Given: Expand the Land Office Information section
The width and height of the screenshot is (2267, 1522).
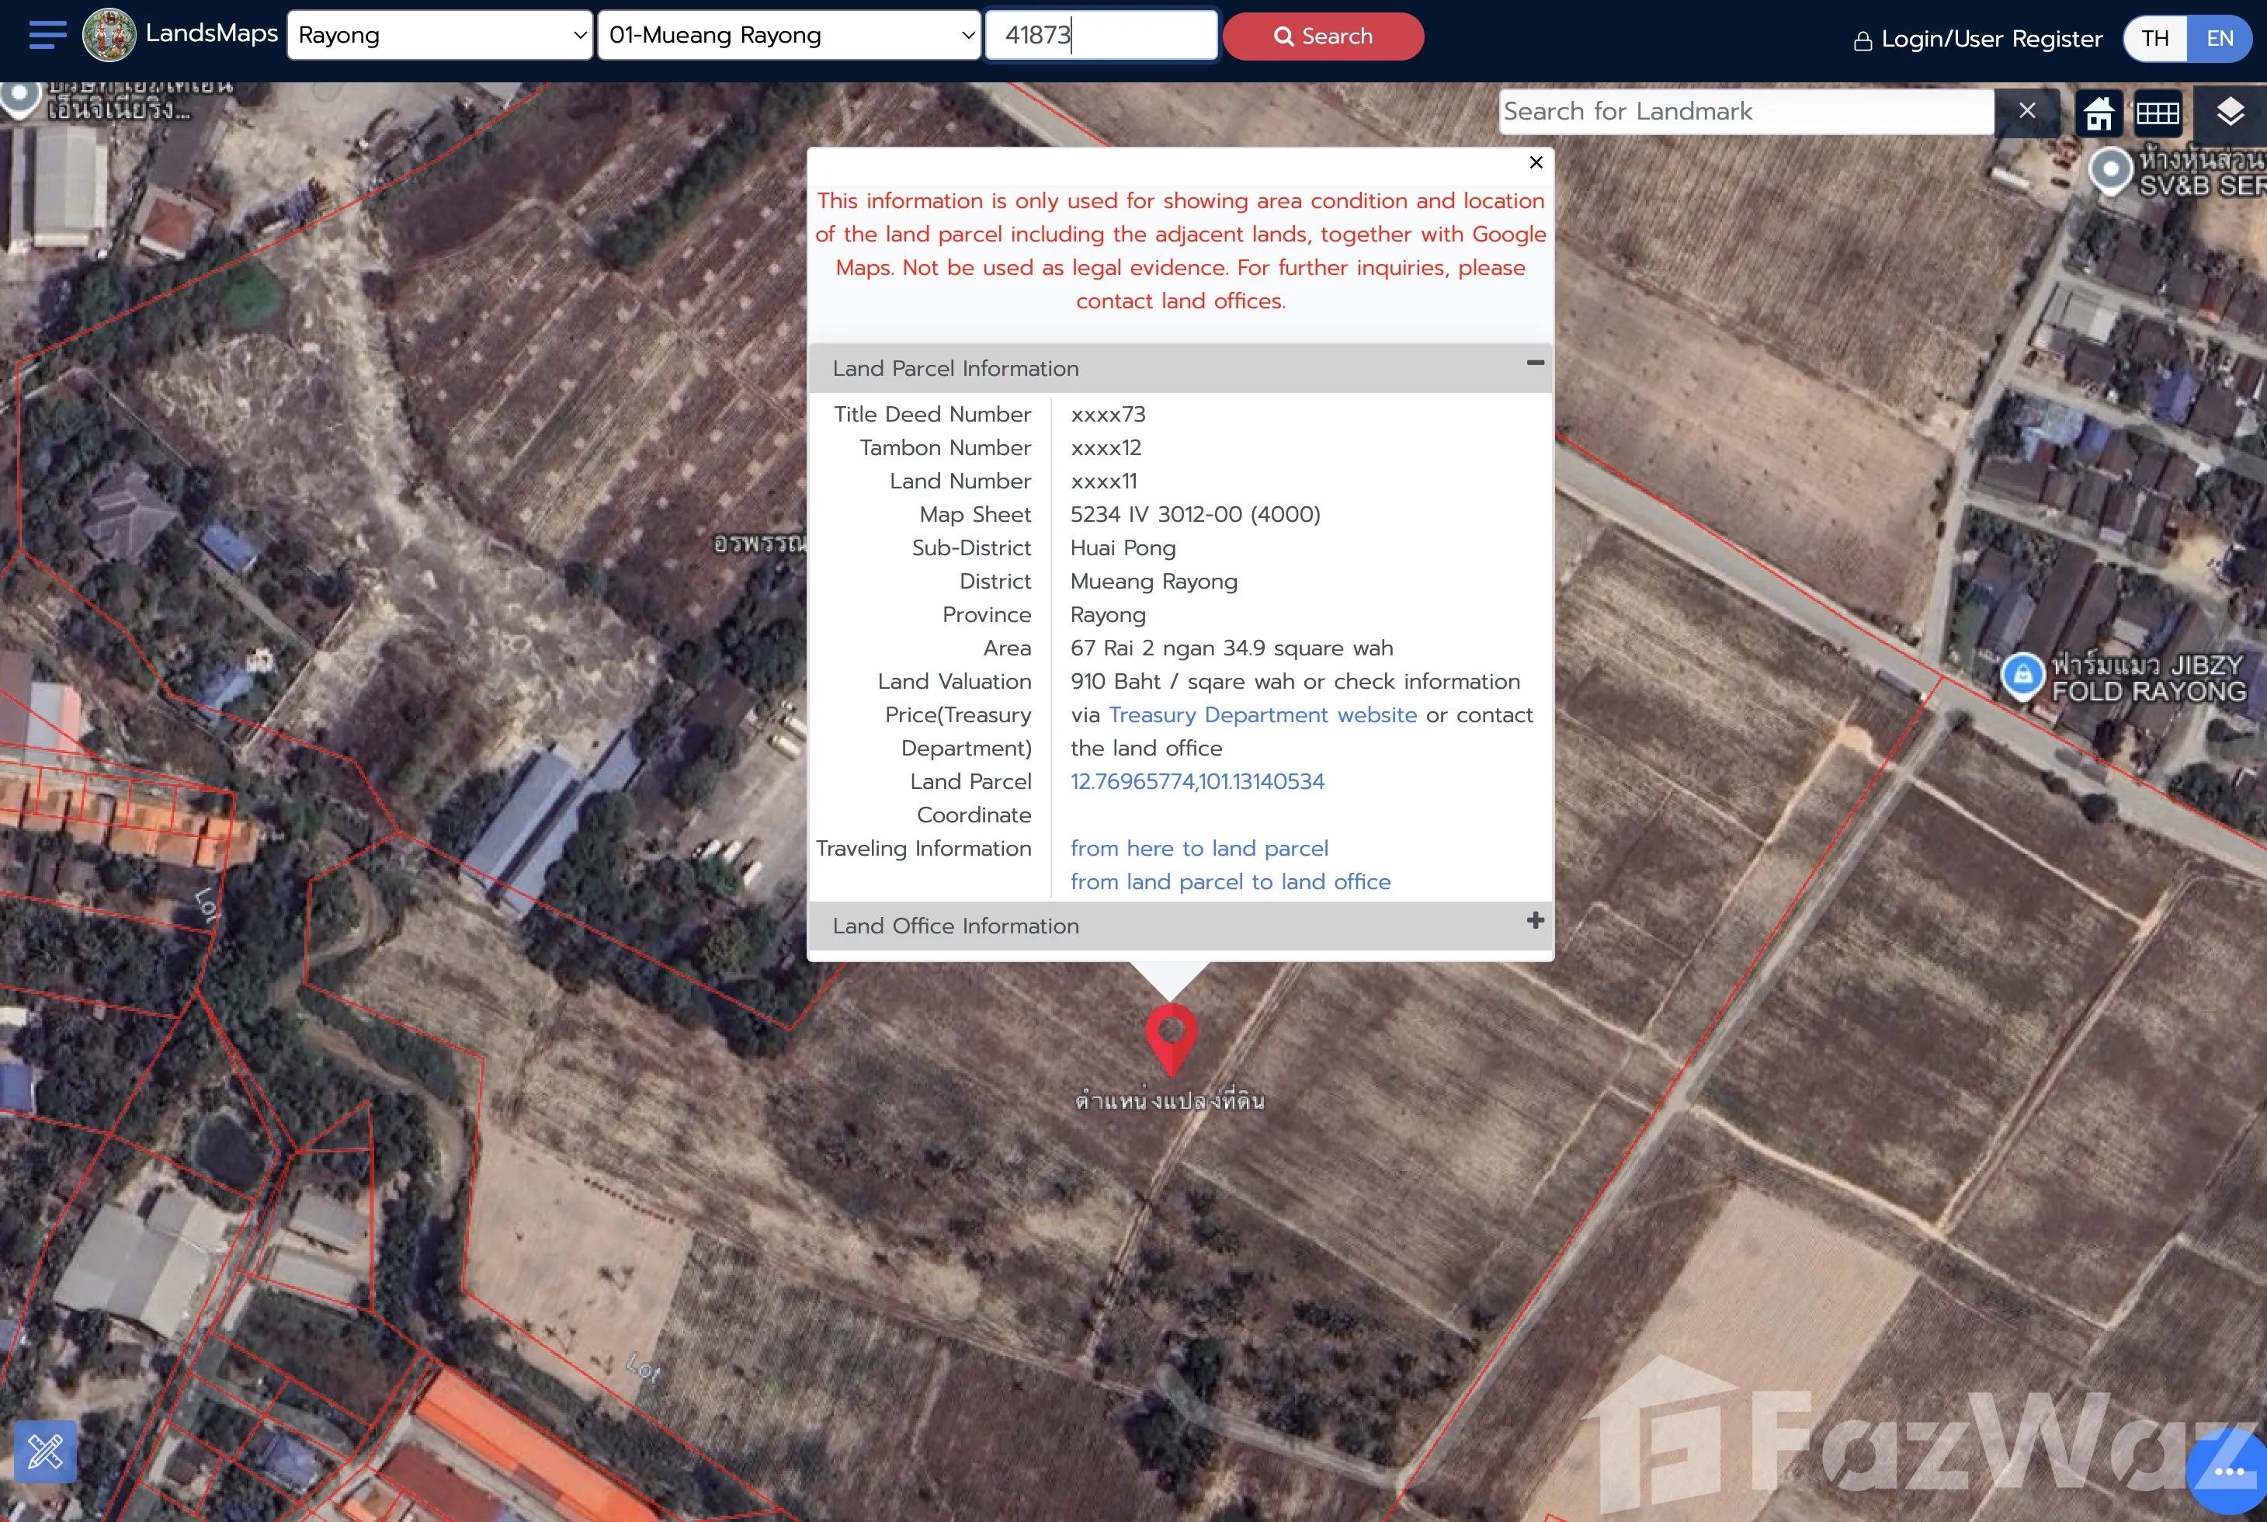Looking at the screenshot, I should point(1534,920).
